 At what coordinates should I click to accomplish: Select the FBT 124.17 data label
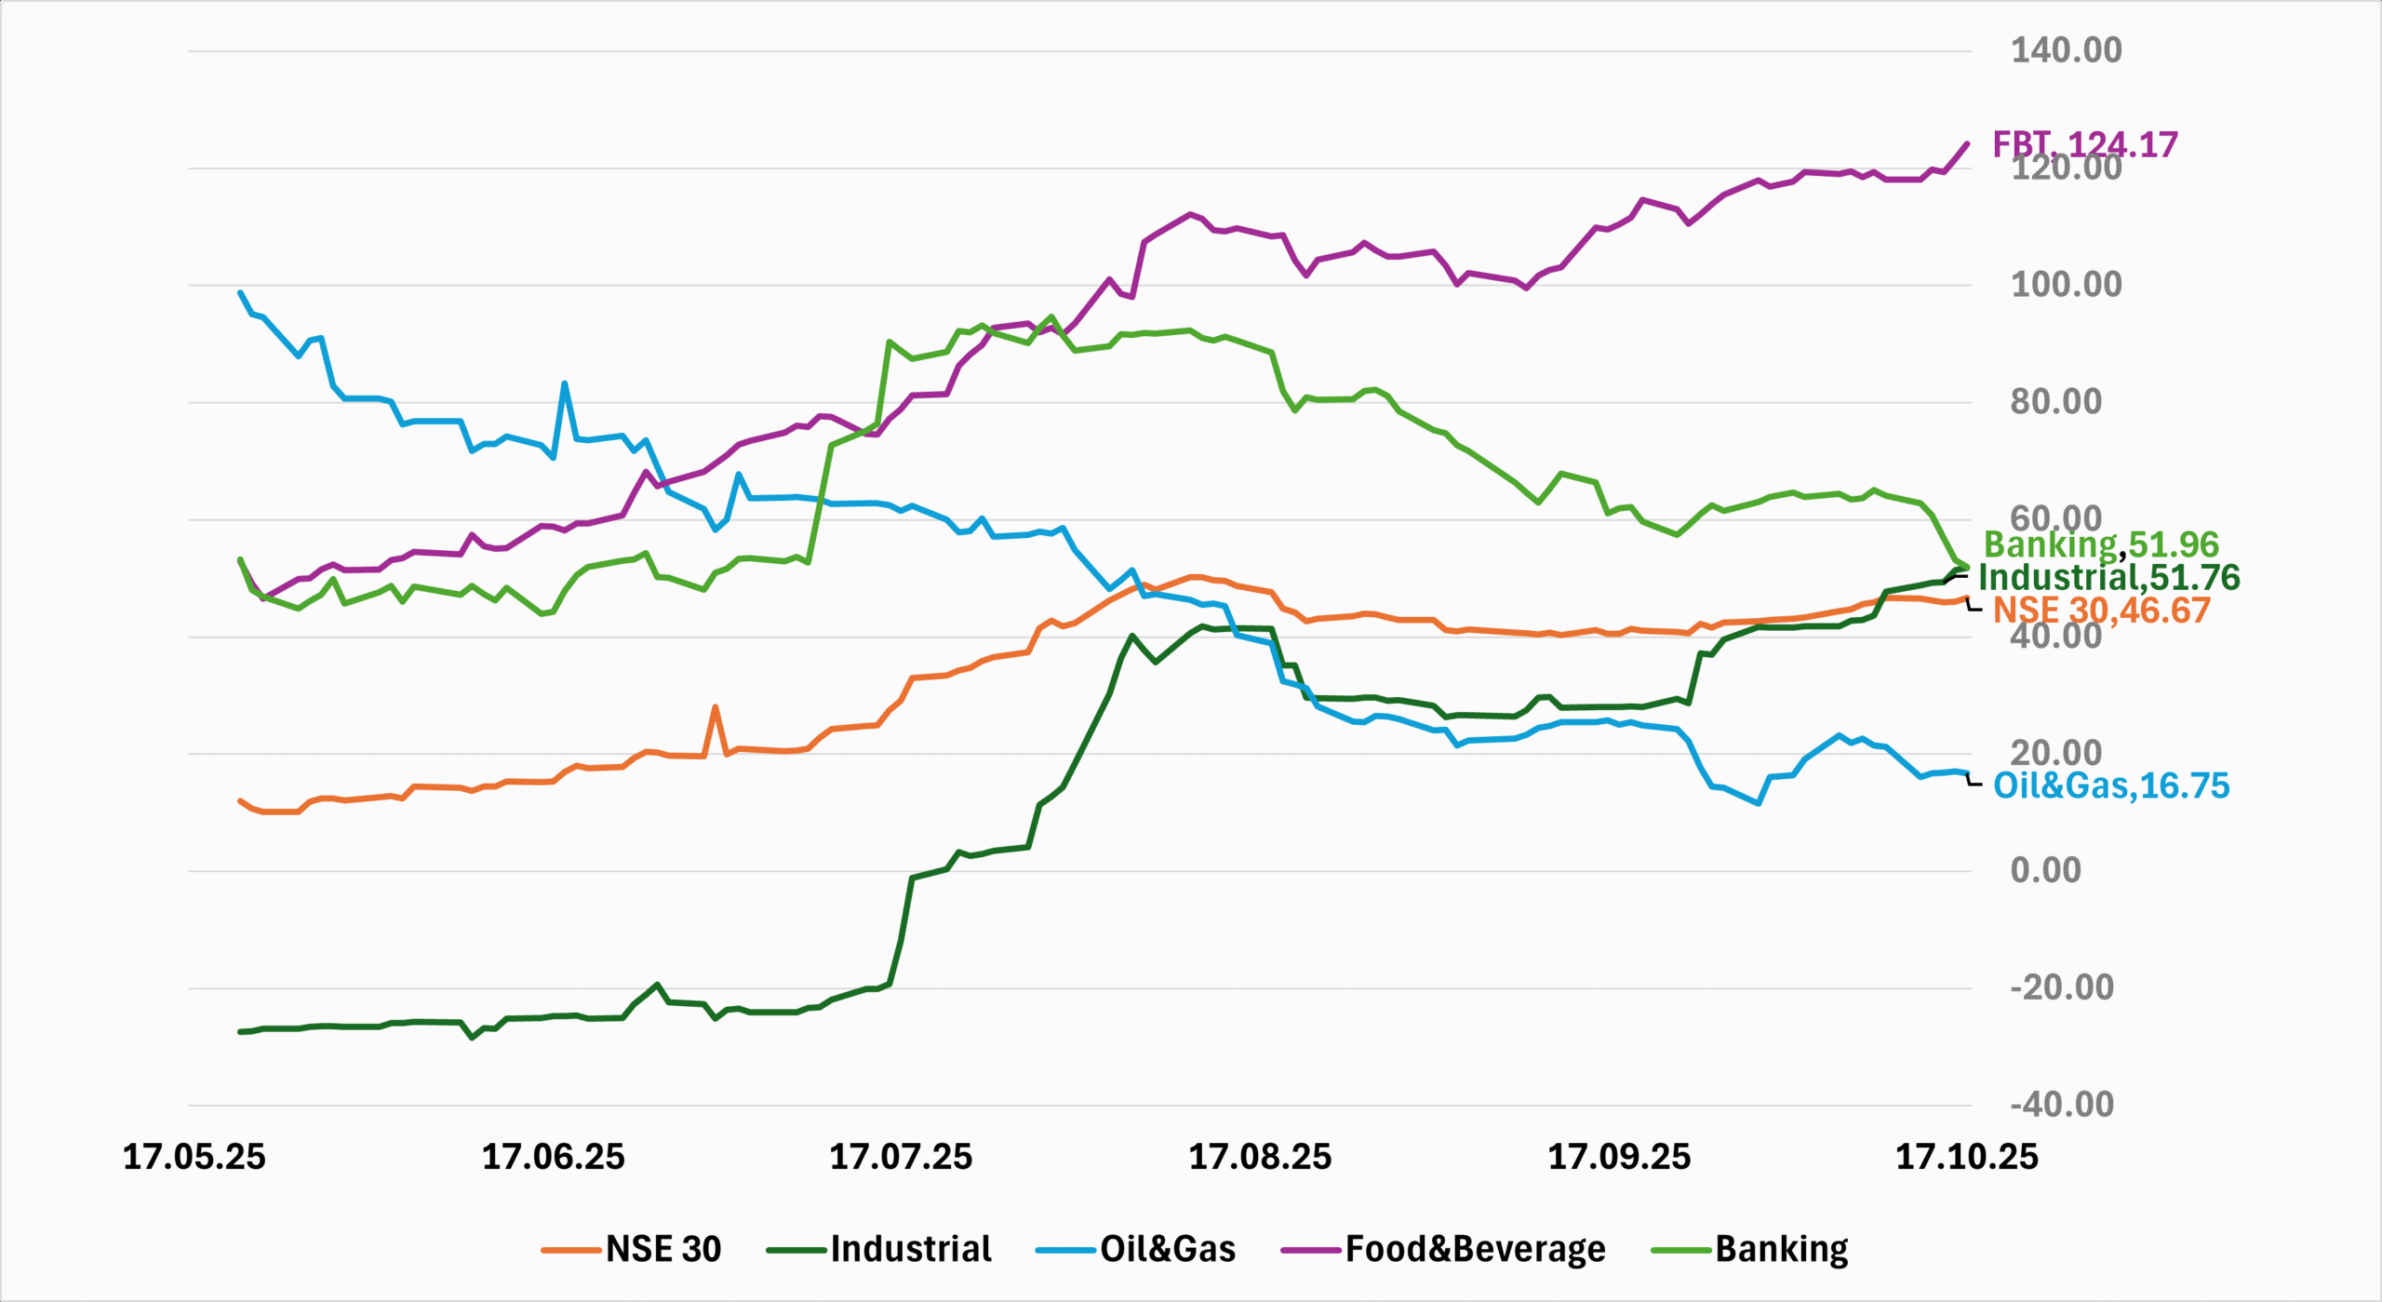pos(2084,144)
